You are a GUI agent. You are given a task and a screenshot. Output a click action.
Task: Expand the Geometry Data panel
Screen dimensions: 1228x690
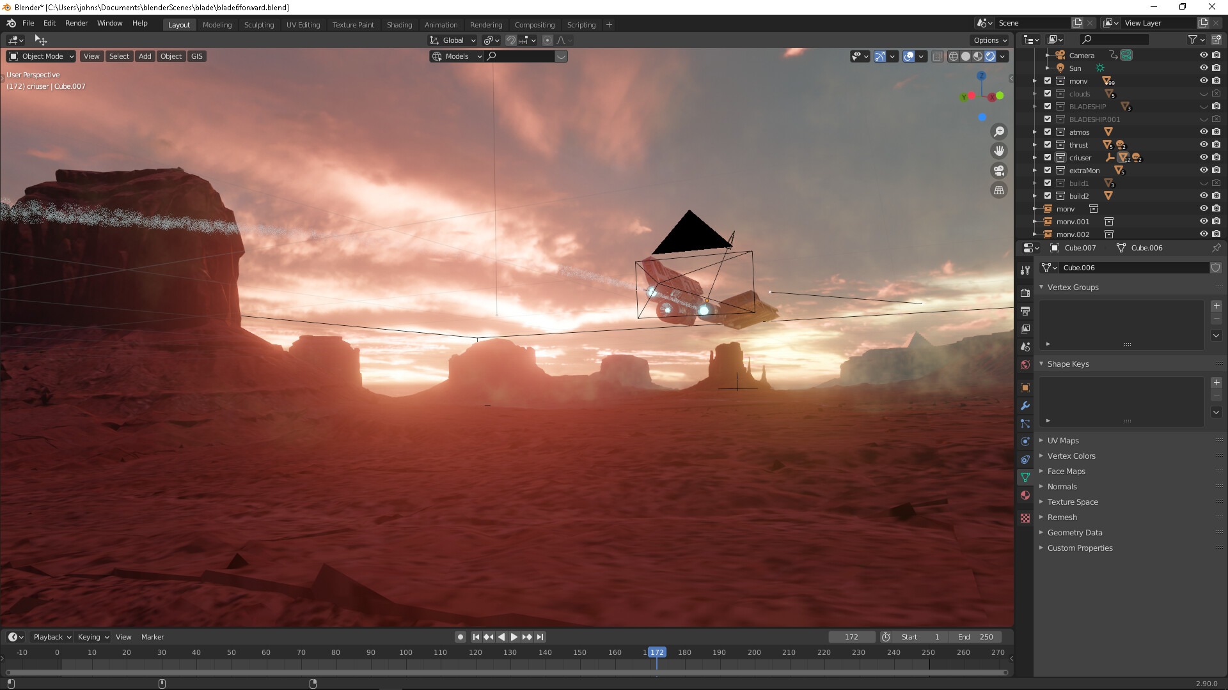click(x=1074, y=533)
